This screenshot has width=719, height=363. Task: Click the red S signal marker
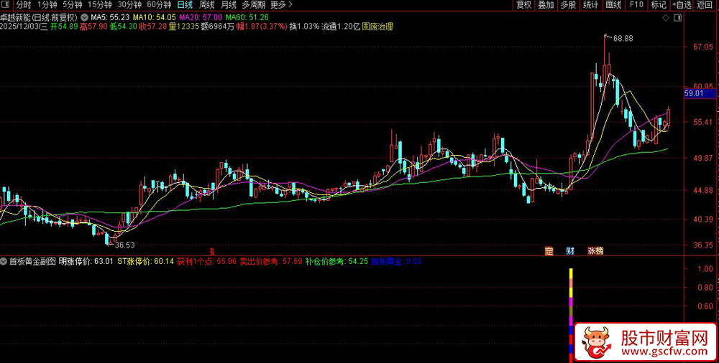point(212,251)
